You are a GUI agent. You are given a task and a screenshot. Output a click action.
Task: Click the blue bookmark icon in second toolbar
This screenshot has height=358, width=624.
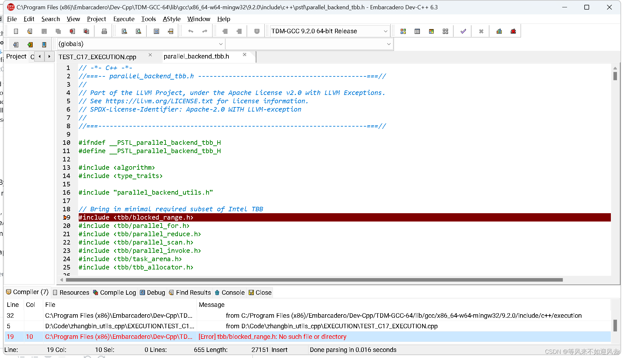click(44, 44)
